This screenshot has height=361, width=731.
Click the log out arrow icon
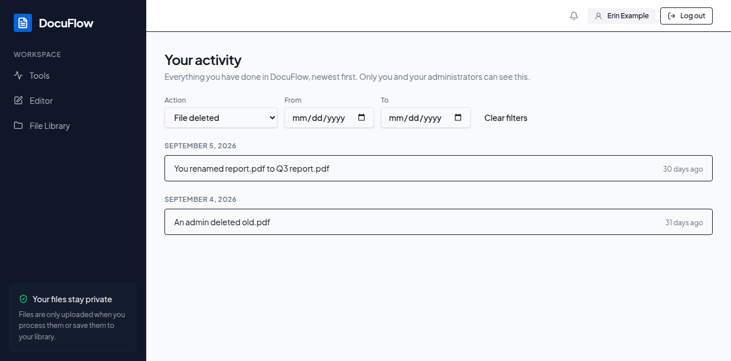672,16
